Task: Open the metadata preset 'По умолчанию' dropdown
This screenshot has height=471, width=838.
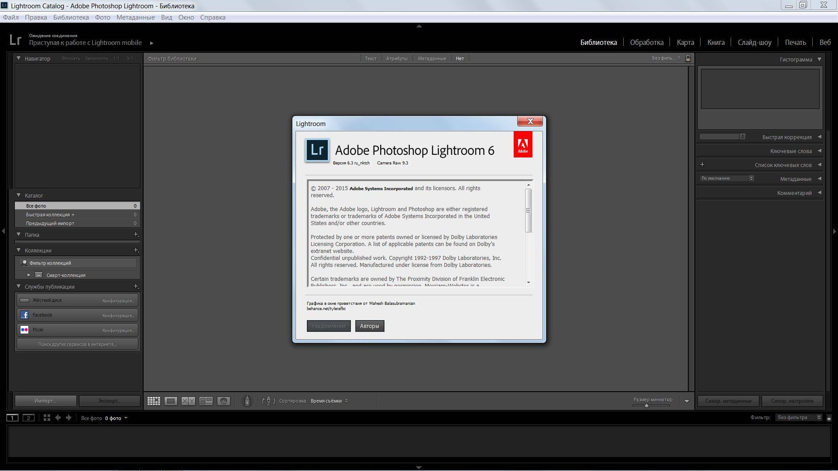Action: 727,178
